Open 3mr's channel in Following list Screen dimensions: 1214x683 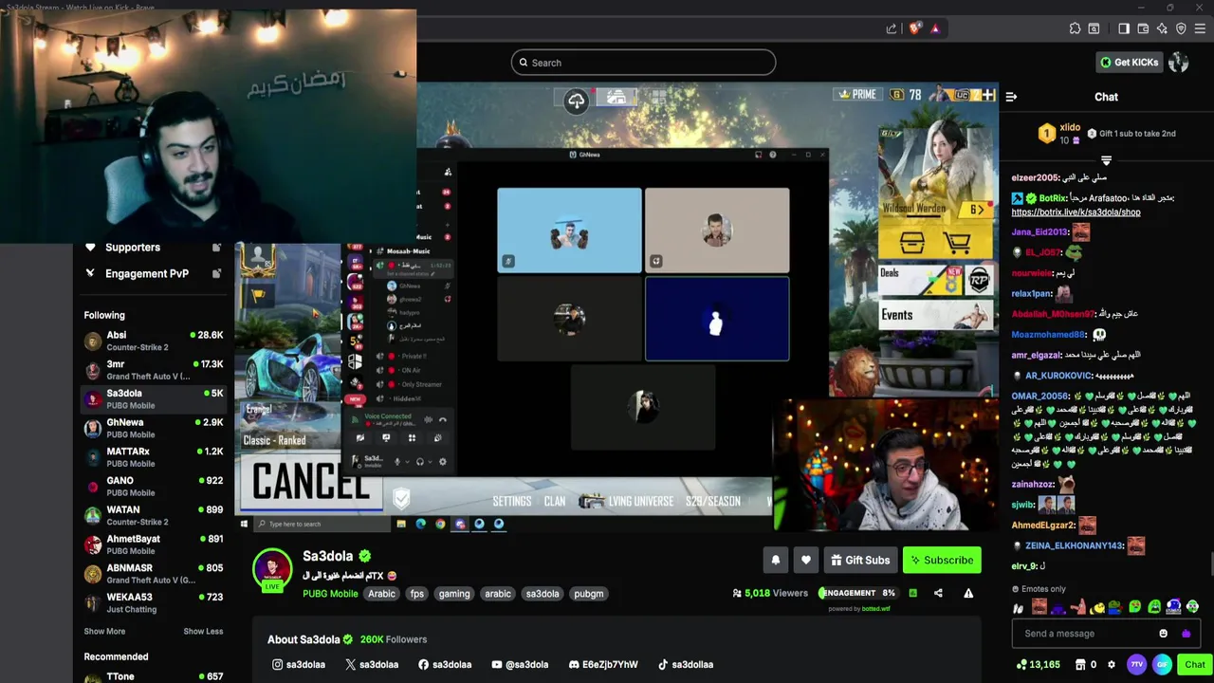[x=153, y=370]
